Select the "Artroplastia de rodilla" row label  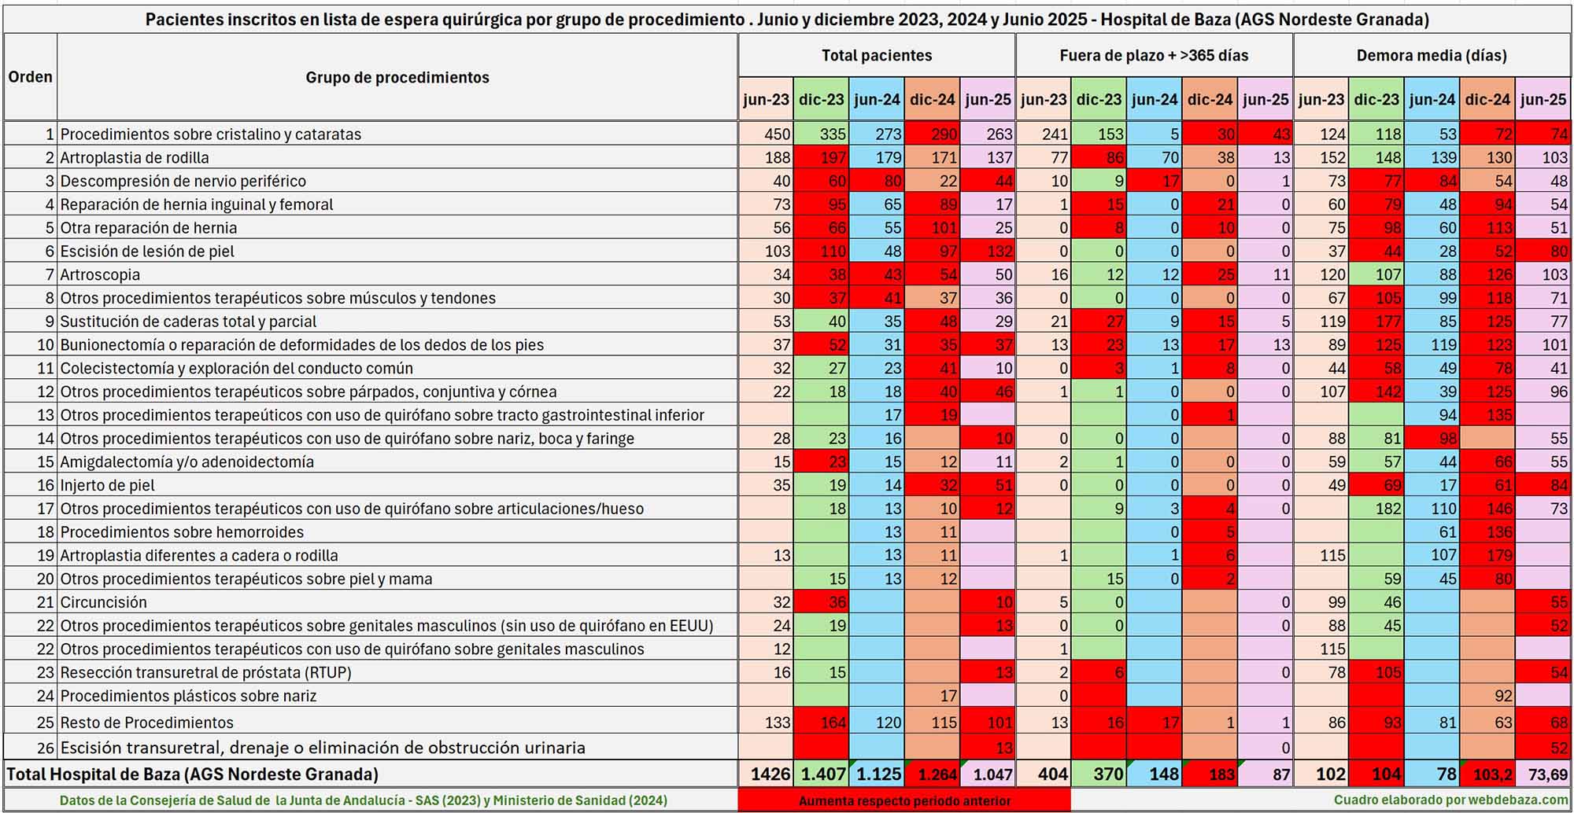pos(135,157)
